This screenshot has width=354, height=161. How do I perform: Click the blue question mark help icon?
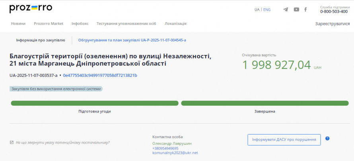pos(327,138)
